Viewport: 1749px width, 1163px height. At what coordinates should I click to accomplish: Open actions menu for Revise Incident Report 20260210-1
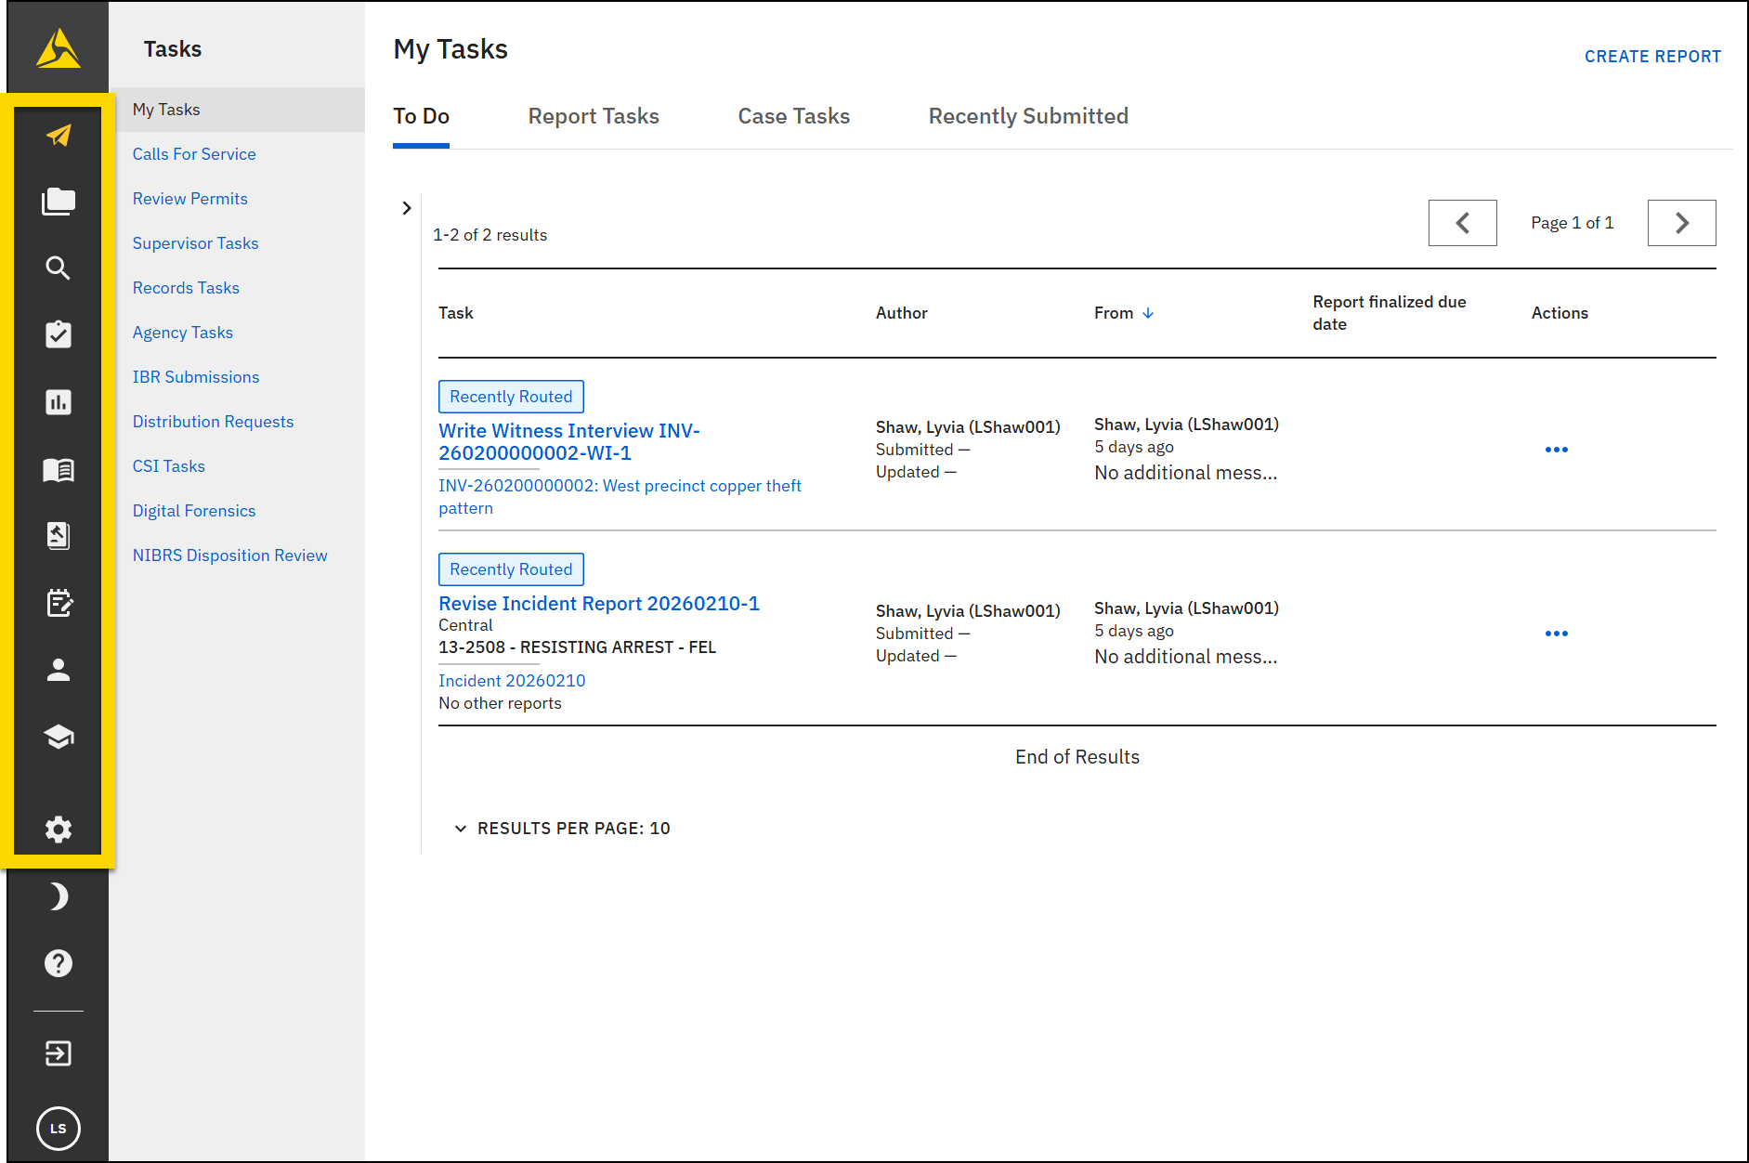click(1557, 634)
